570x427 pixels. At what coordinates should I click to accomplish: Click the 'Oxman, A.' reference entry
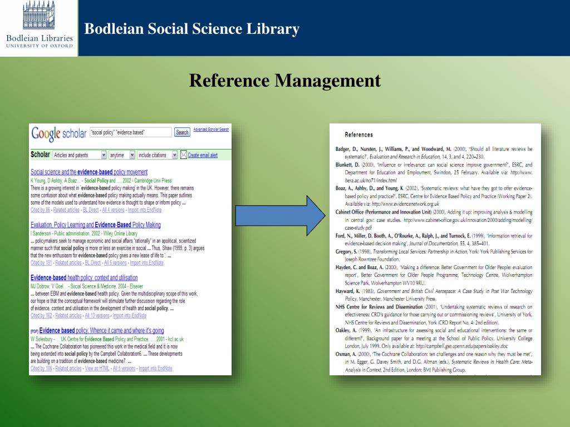coord(434,361)
